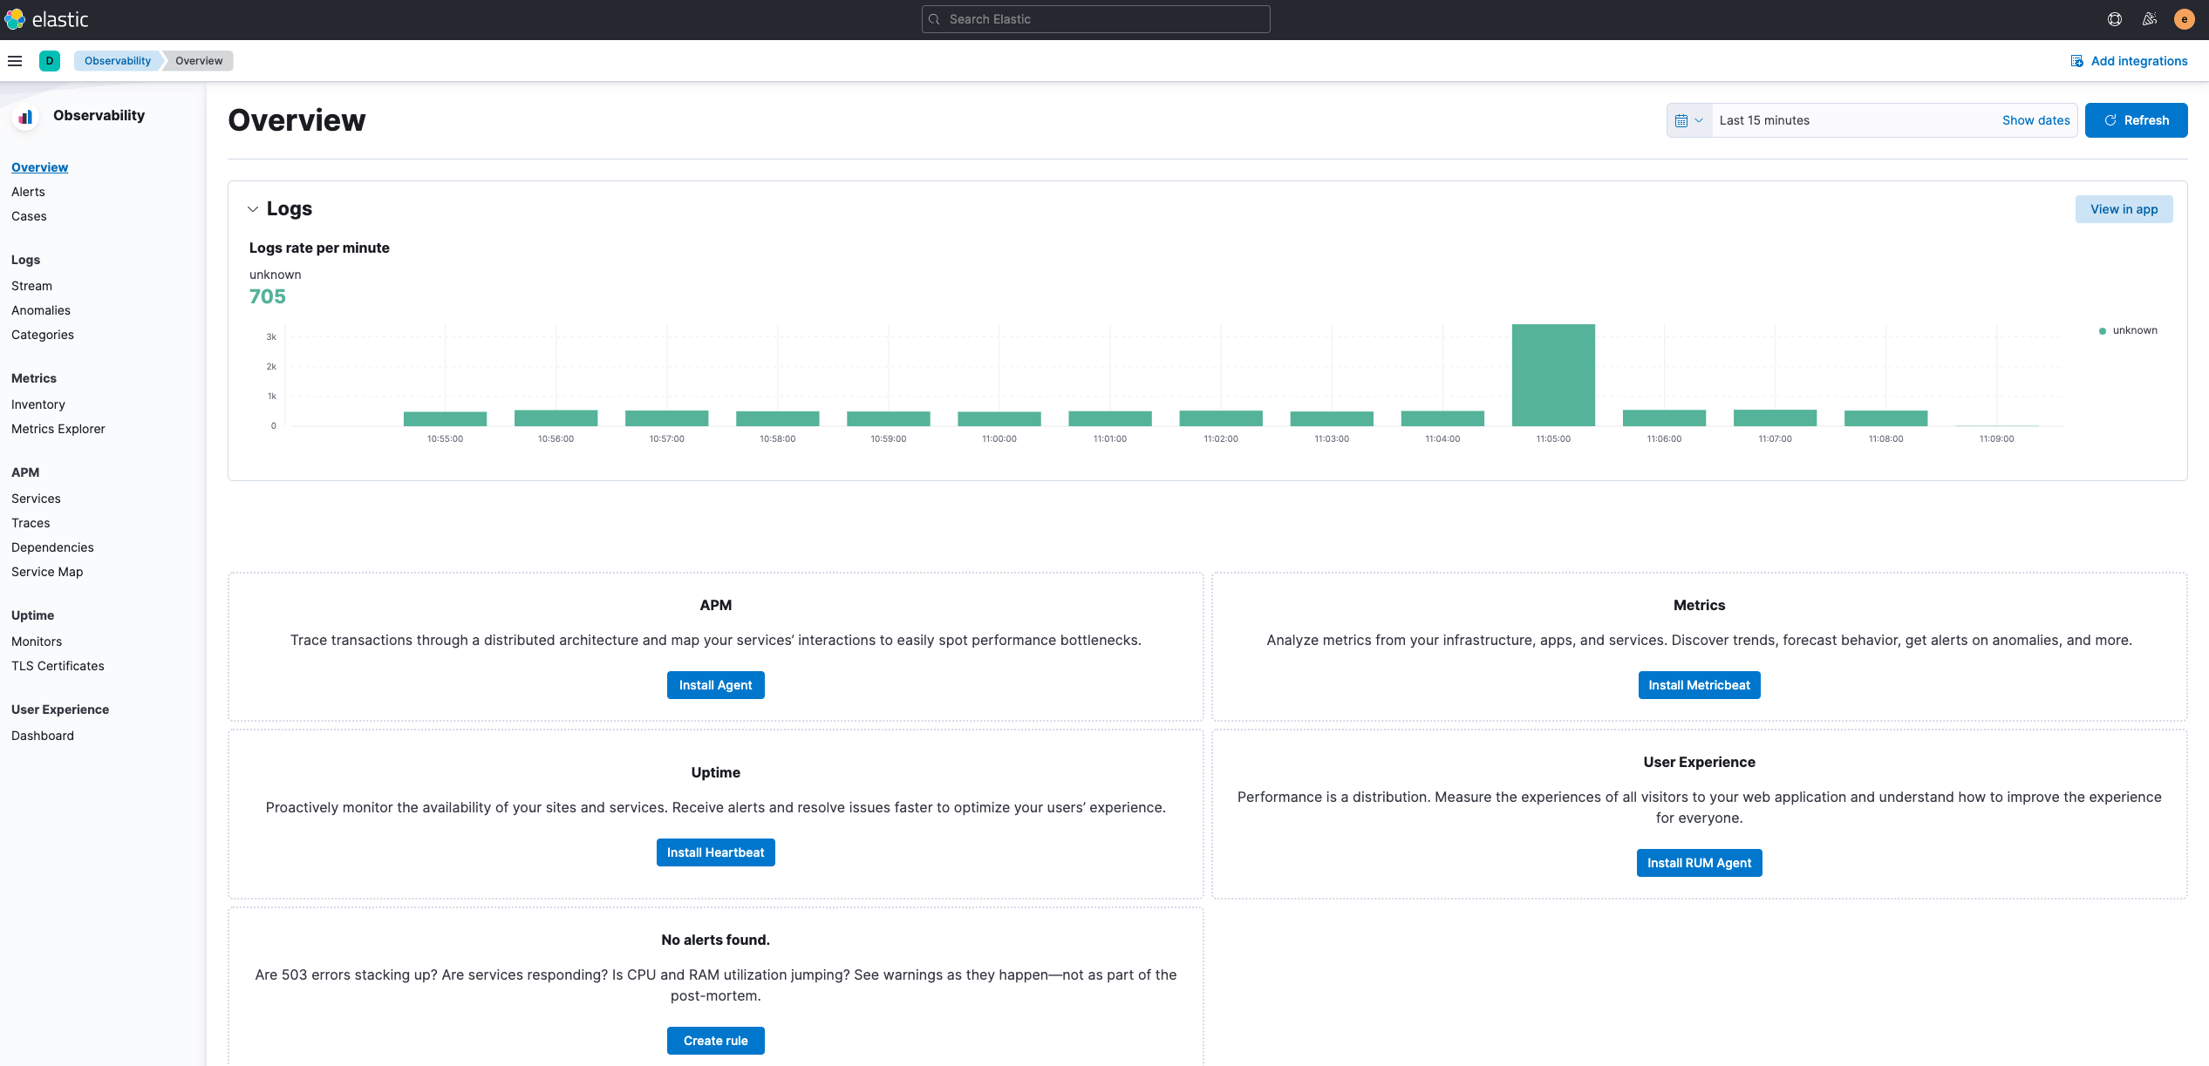This screenshot has height=1066, width=2209.
Task: Open APM Services page
Action: (x=36, y=499)
